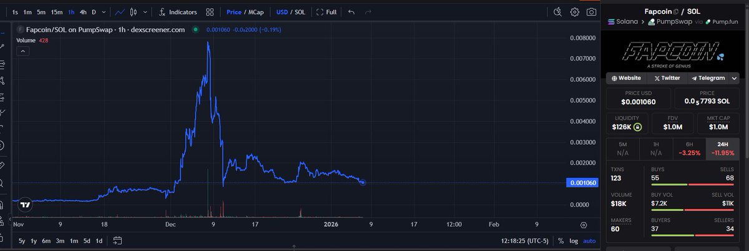The image size is (749, 251).
Task: Select the 15m timeframe
Action: (x=57, y=12)
